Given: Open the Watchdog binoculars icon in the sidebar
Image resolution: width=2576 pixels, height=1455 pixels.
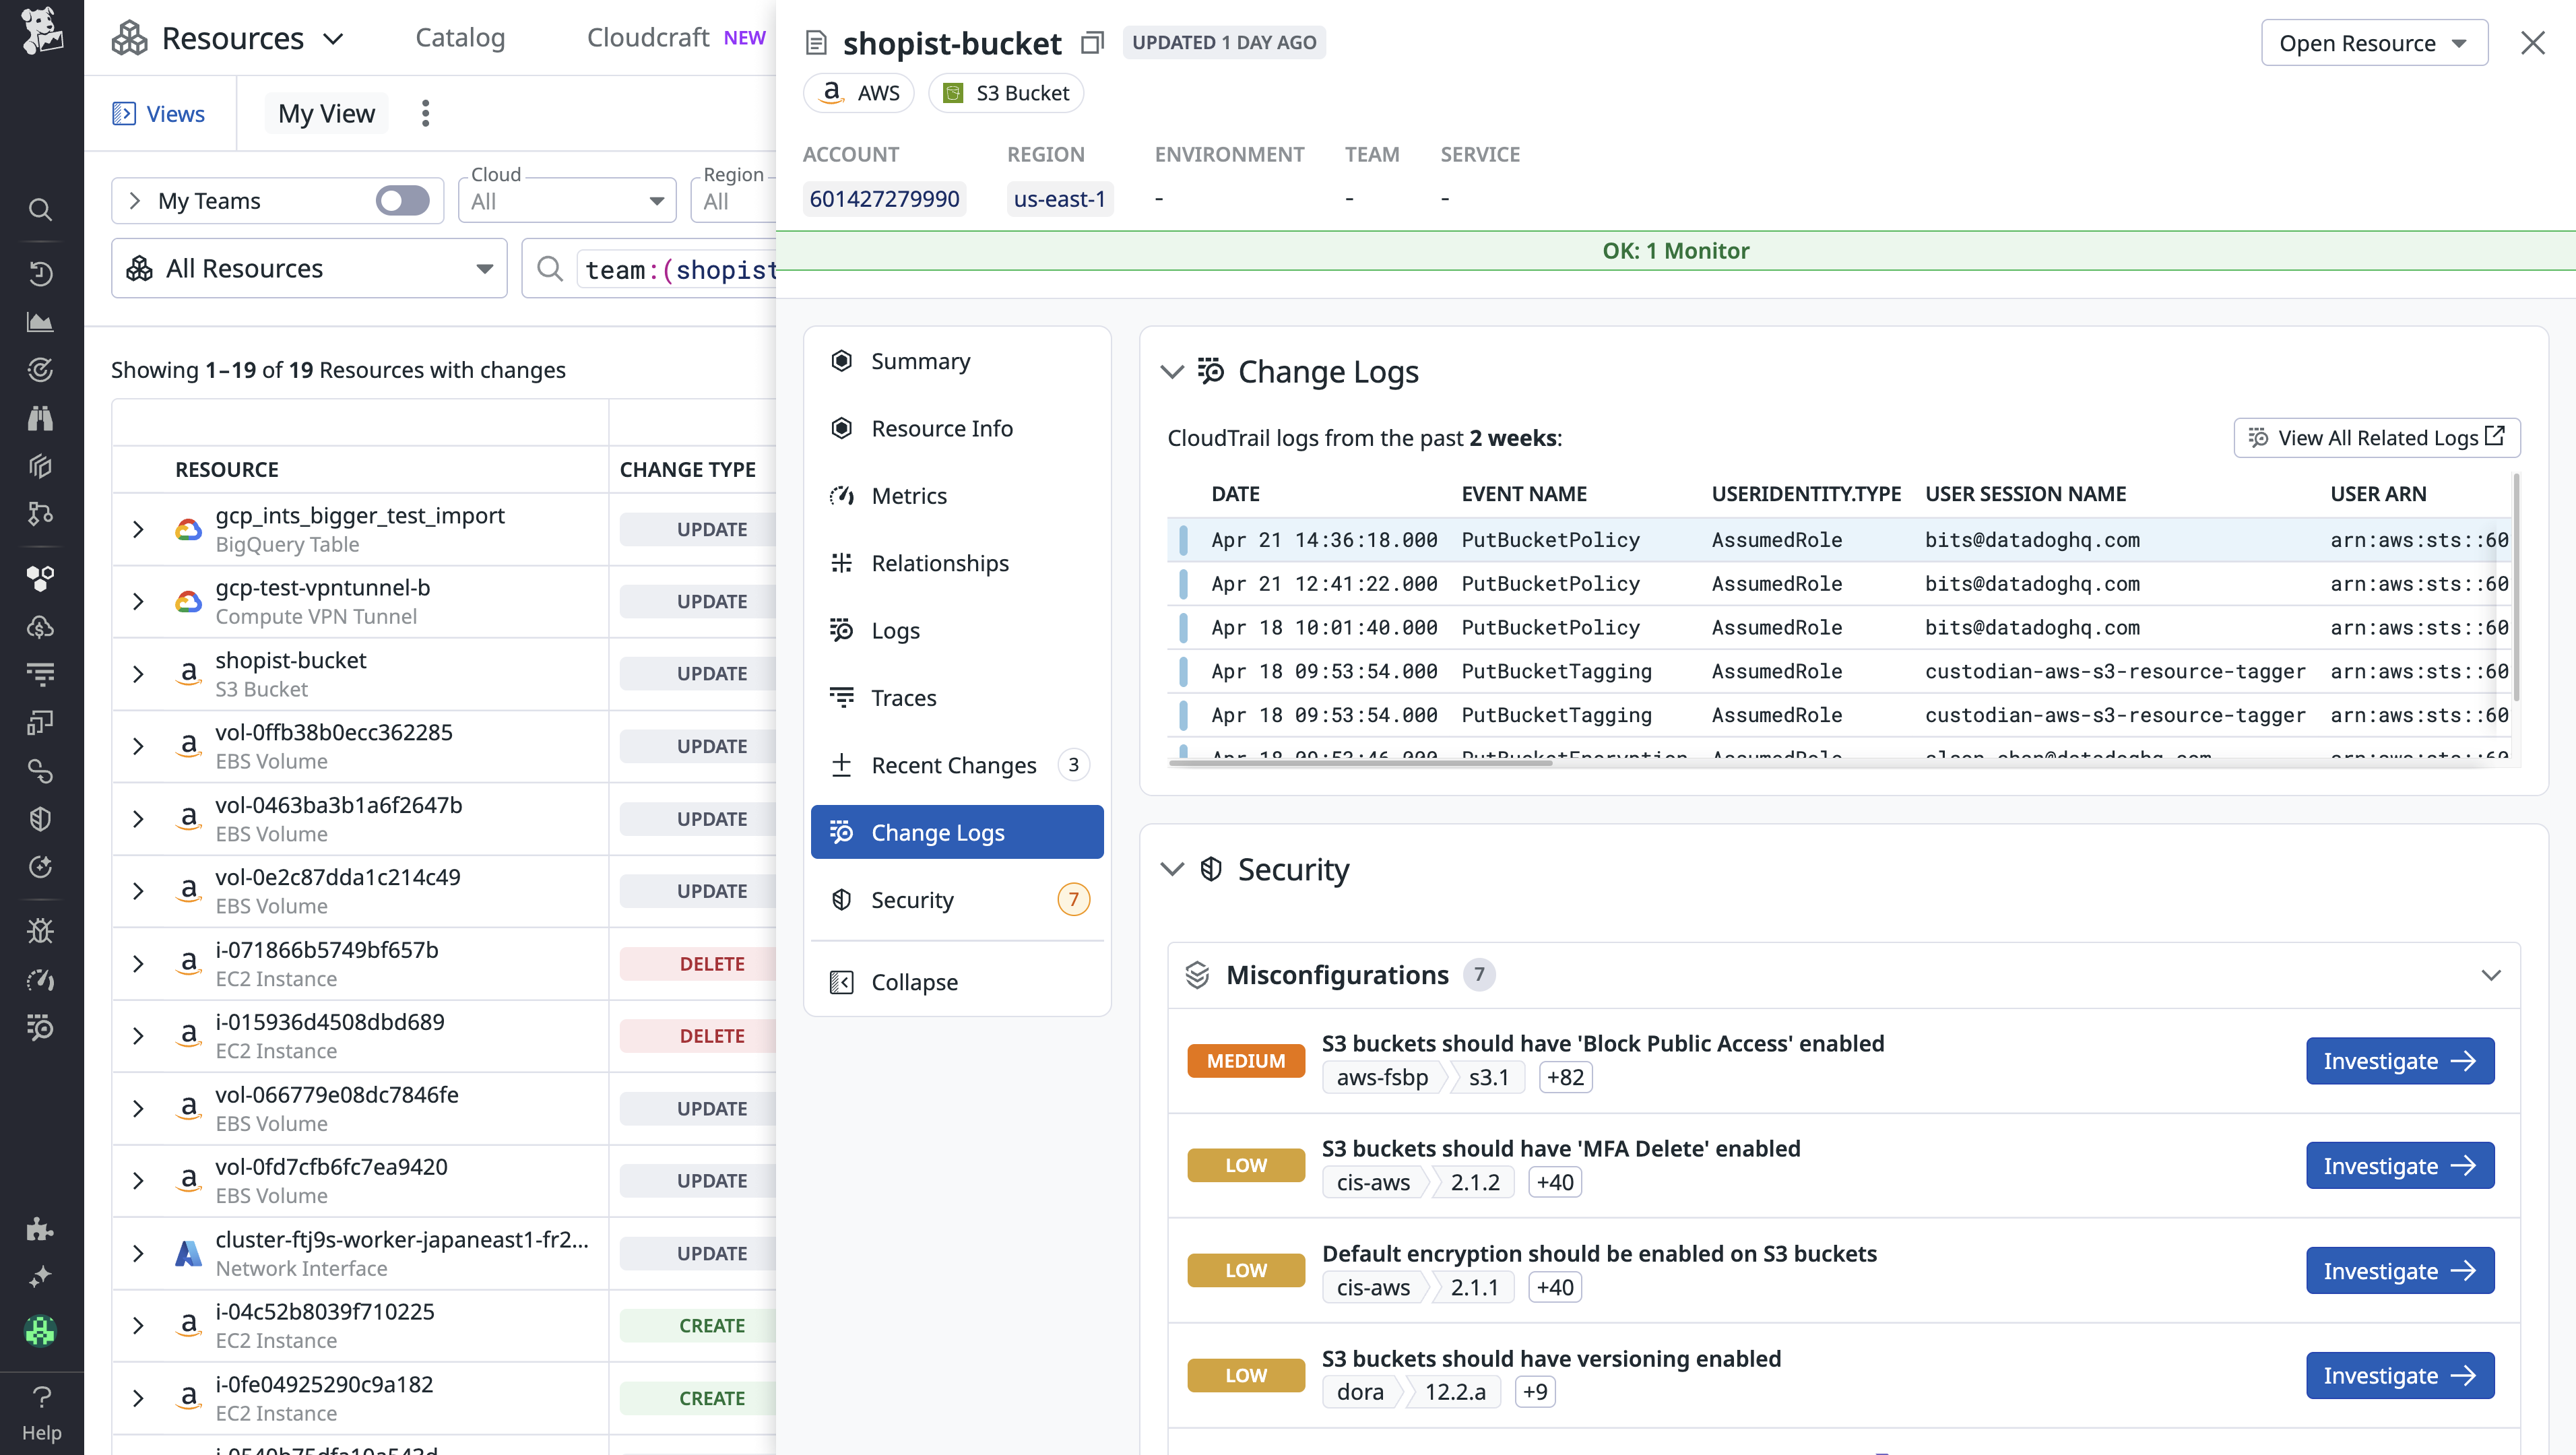Looking at the screenshot, I should (40, 418).
